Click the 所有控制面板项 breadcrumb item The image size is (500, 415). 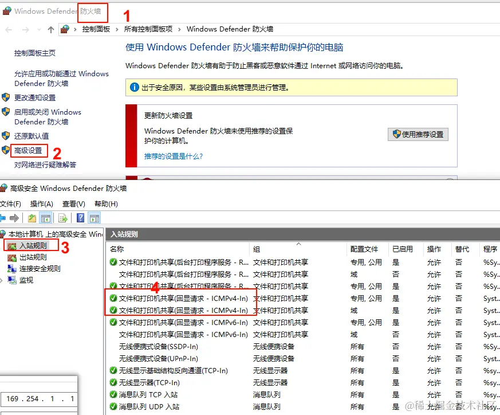[148, 29]
